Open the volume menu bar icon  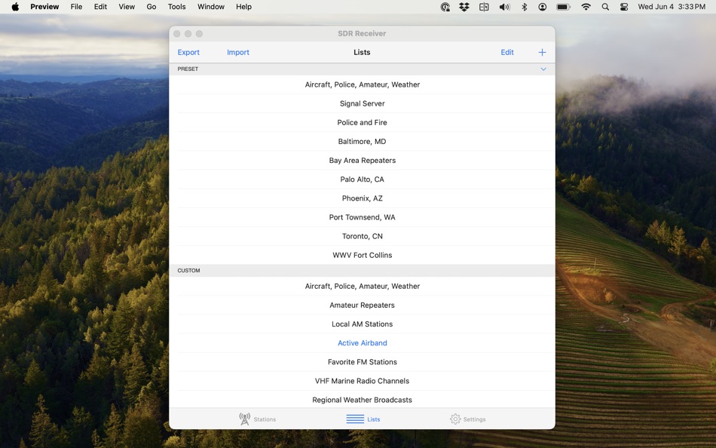point(504,7)
